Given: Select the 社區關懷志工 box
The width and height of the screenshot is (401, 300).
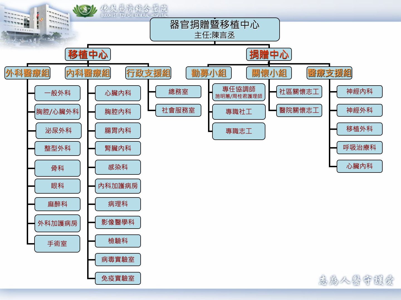Looking at the screenshot, I should pos(299,92).
